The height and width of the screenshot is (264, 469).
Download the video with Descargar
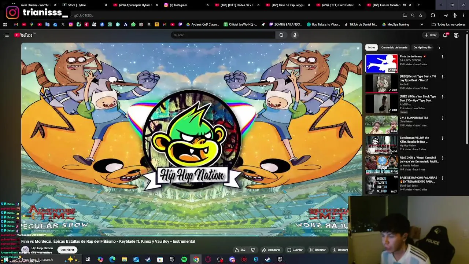pos(340,250)
